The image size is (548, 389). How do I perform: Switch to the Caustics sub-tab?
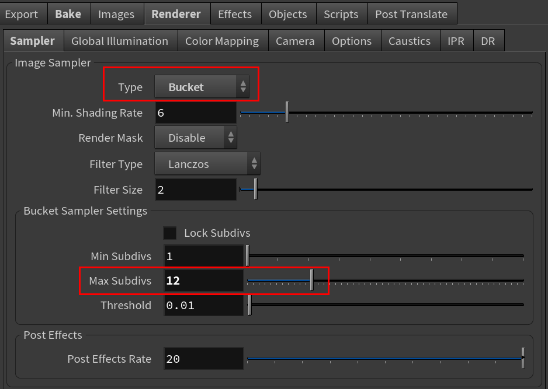[x=410, y=41]
